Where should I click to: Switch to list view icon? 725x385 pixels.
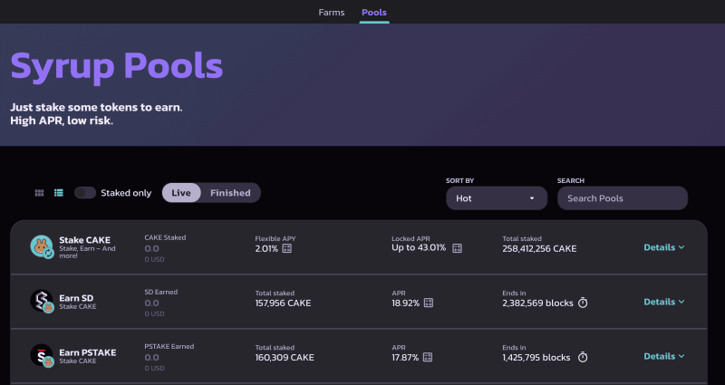tap(59, 193)
